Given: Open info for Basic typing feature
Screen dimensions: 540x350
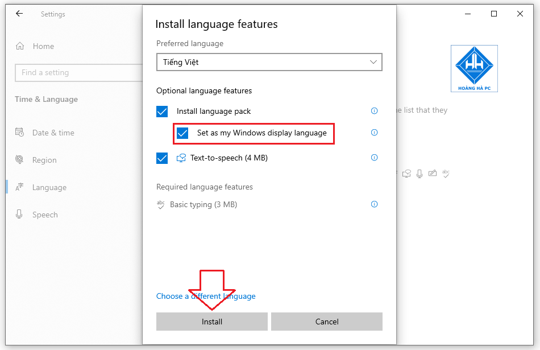Looking at the screenshot, I should tap(374, 204).
